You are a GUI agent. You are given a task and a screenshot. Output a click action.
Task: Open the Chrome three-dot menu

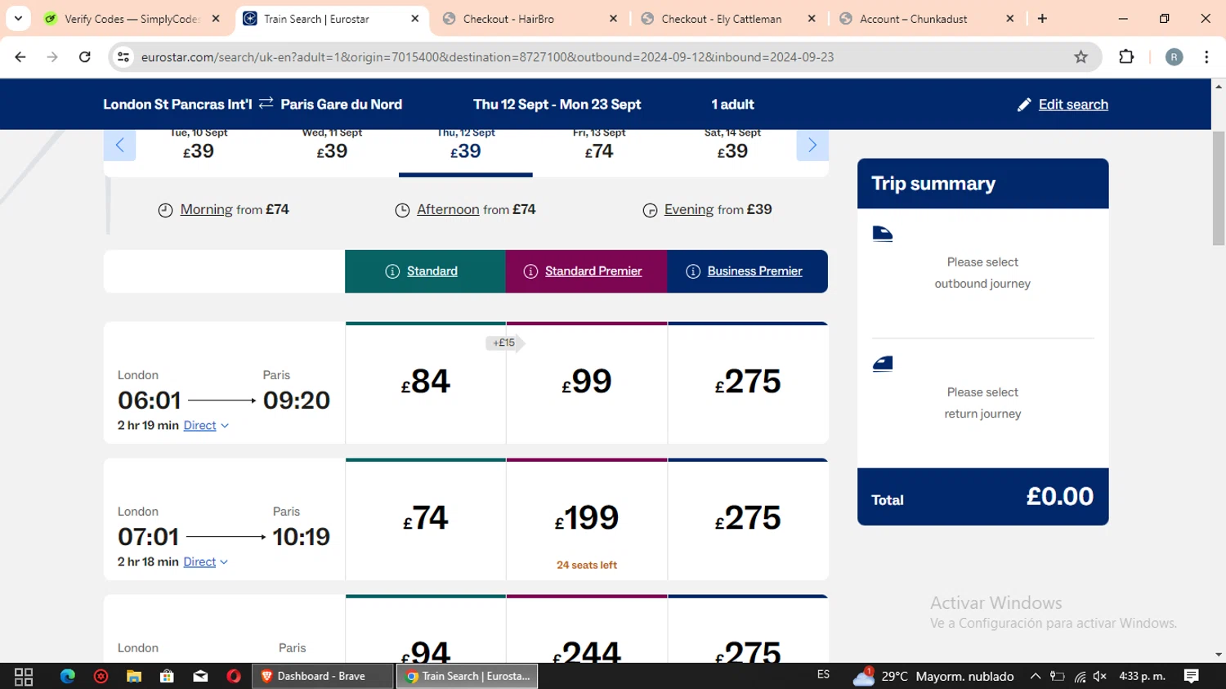point(1206,56)
